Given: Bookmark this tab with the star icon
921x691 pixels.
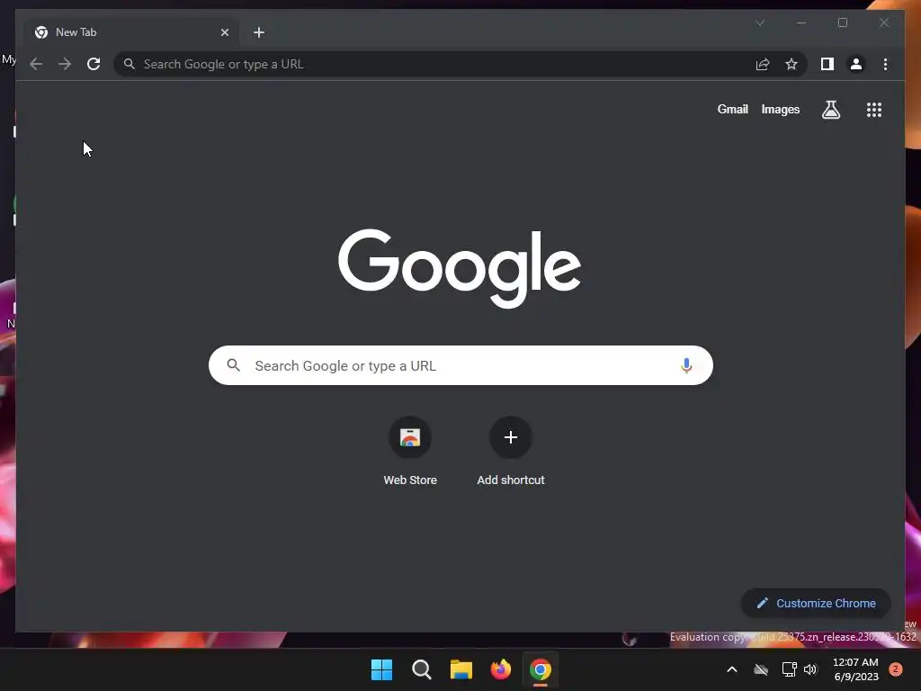Looking at the screenshot, I should tap(791, 64).
